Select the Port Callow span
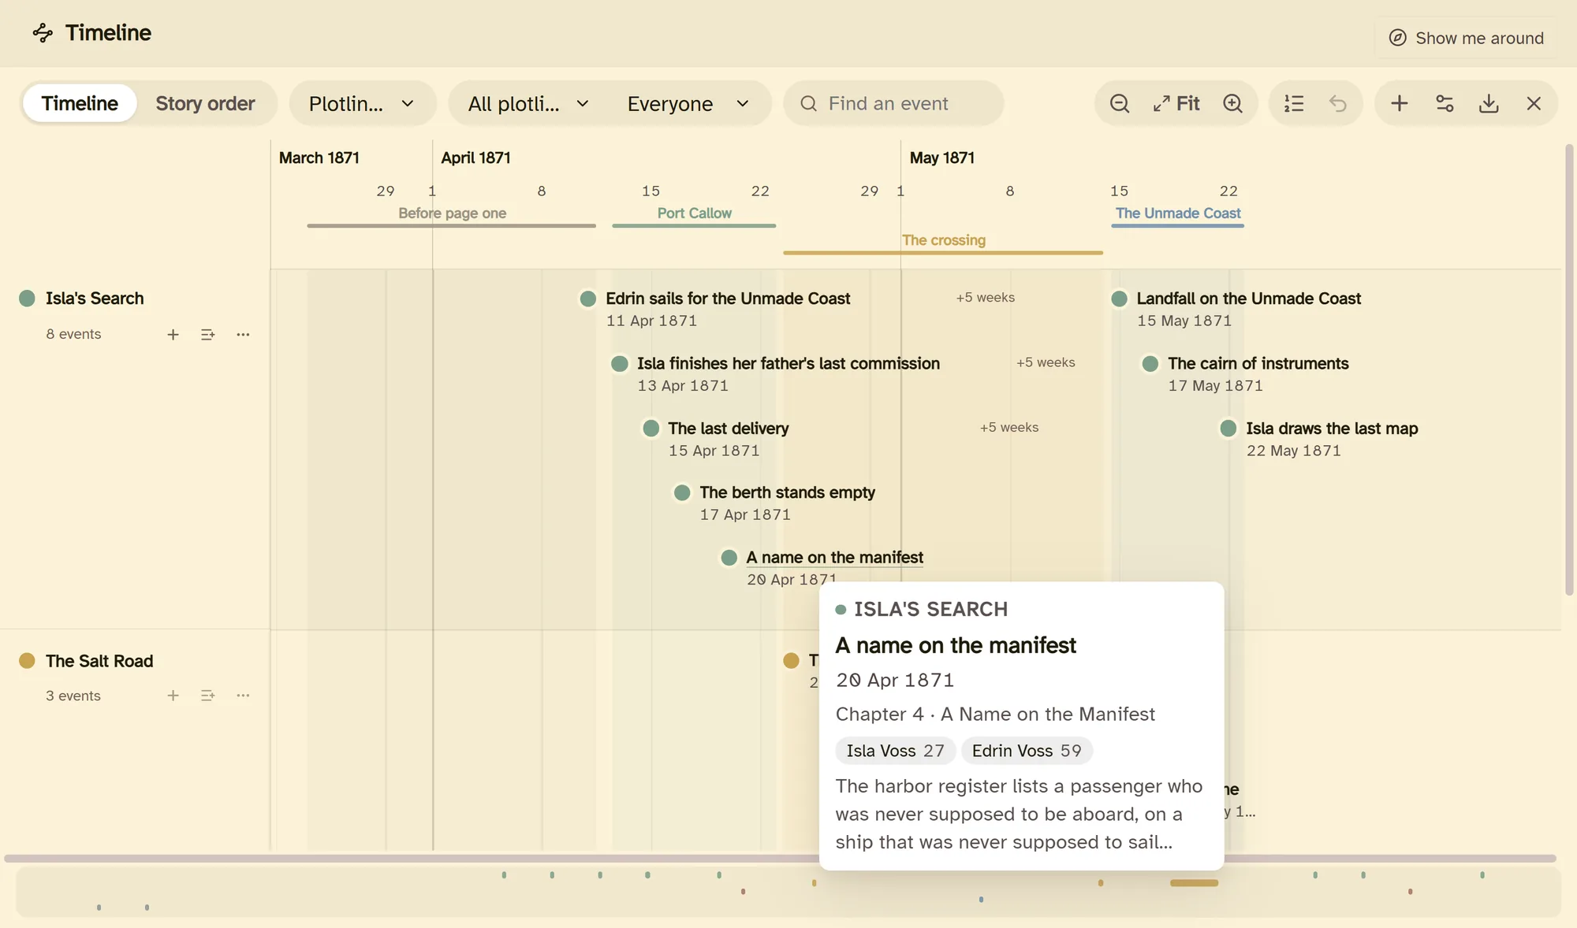This screenshot has width=1577, height=928. click(694, 216)
